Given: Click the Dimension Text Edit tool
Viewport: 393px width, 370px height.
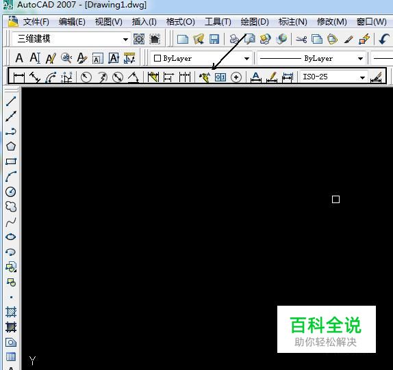Looking at the screenshot, I should (272, 77).
